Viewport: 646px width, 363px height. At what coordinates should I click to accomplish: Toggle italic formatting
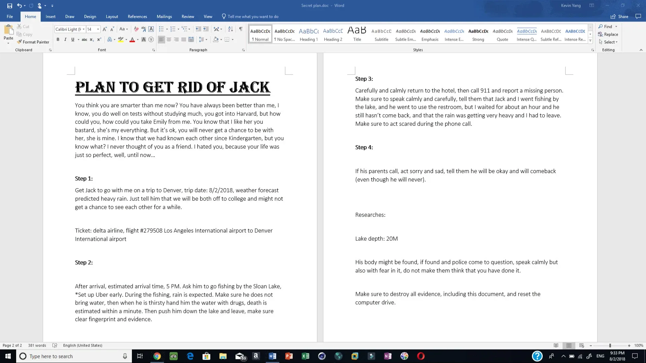tap(65, 39)
